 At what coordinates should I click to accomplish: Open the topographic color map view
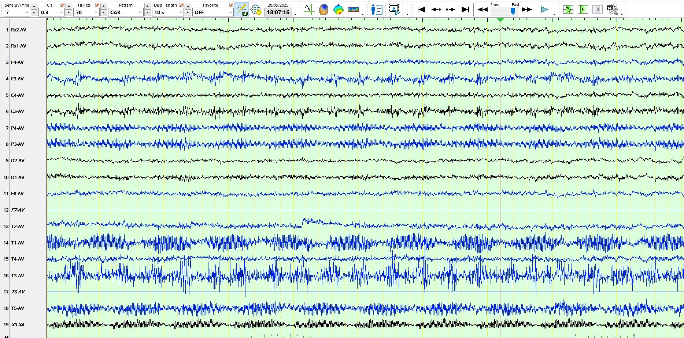338,10
